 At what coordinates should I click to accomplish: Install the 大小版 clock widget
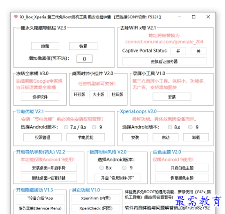pyautogui.click(x=98, y=94)
